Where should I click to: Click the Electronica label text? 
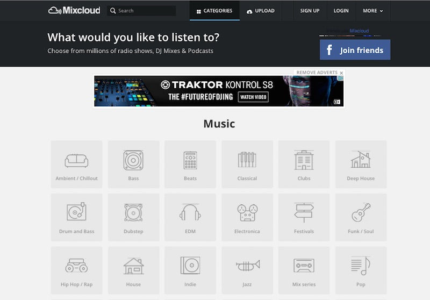click(247, 231)
